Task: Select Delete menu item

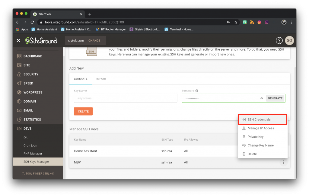Action: (263, 154)
